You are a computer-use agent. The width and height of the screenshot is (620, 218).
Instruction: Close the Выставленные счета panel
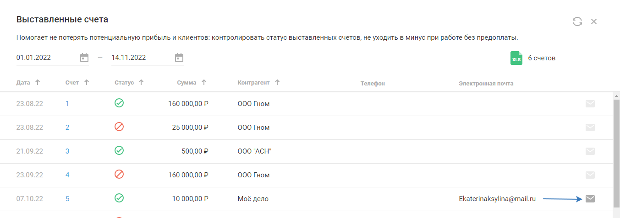click(594, 21)
